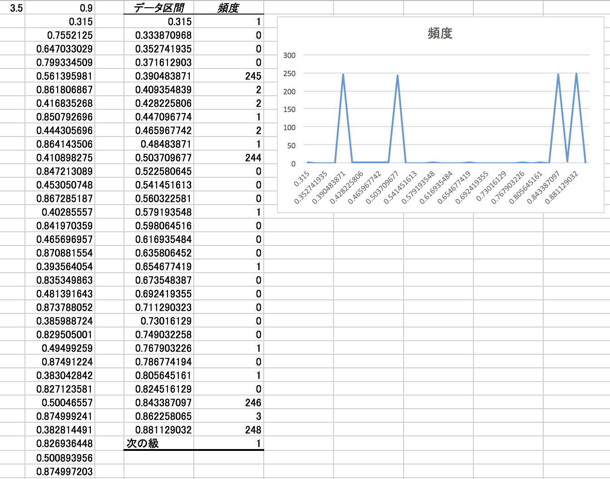Click the 0.881129032 label on chart's horizontal axis
Viewport: 610px width, 479px height.
coord(562,187)
